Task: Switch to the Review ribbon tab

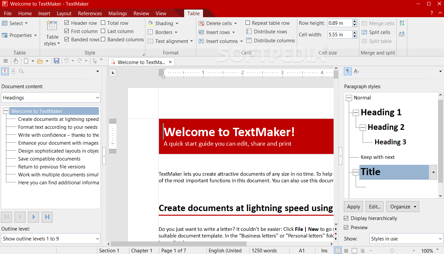Action: click(141, 14)
